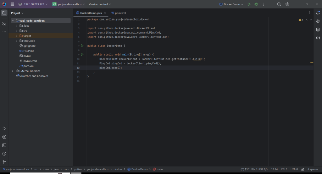The height and width of the screenshot is (174, 322).
Task: Select HELP.md in the project tree
Action: pos(29,51)
